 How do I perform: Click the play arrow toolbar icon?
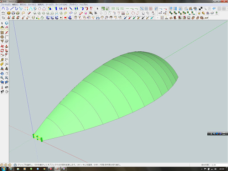61,18
